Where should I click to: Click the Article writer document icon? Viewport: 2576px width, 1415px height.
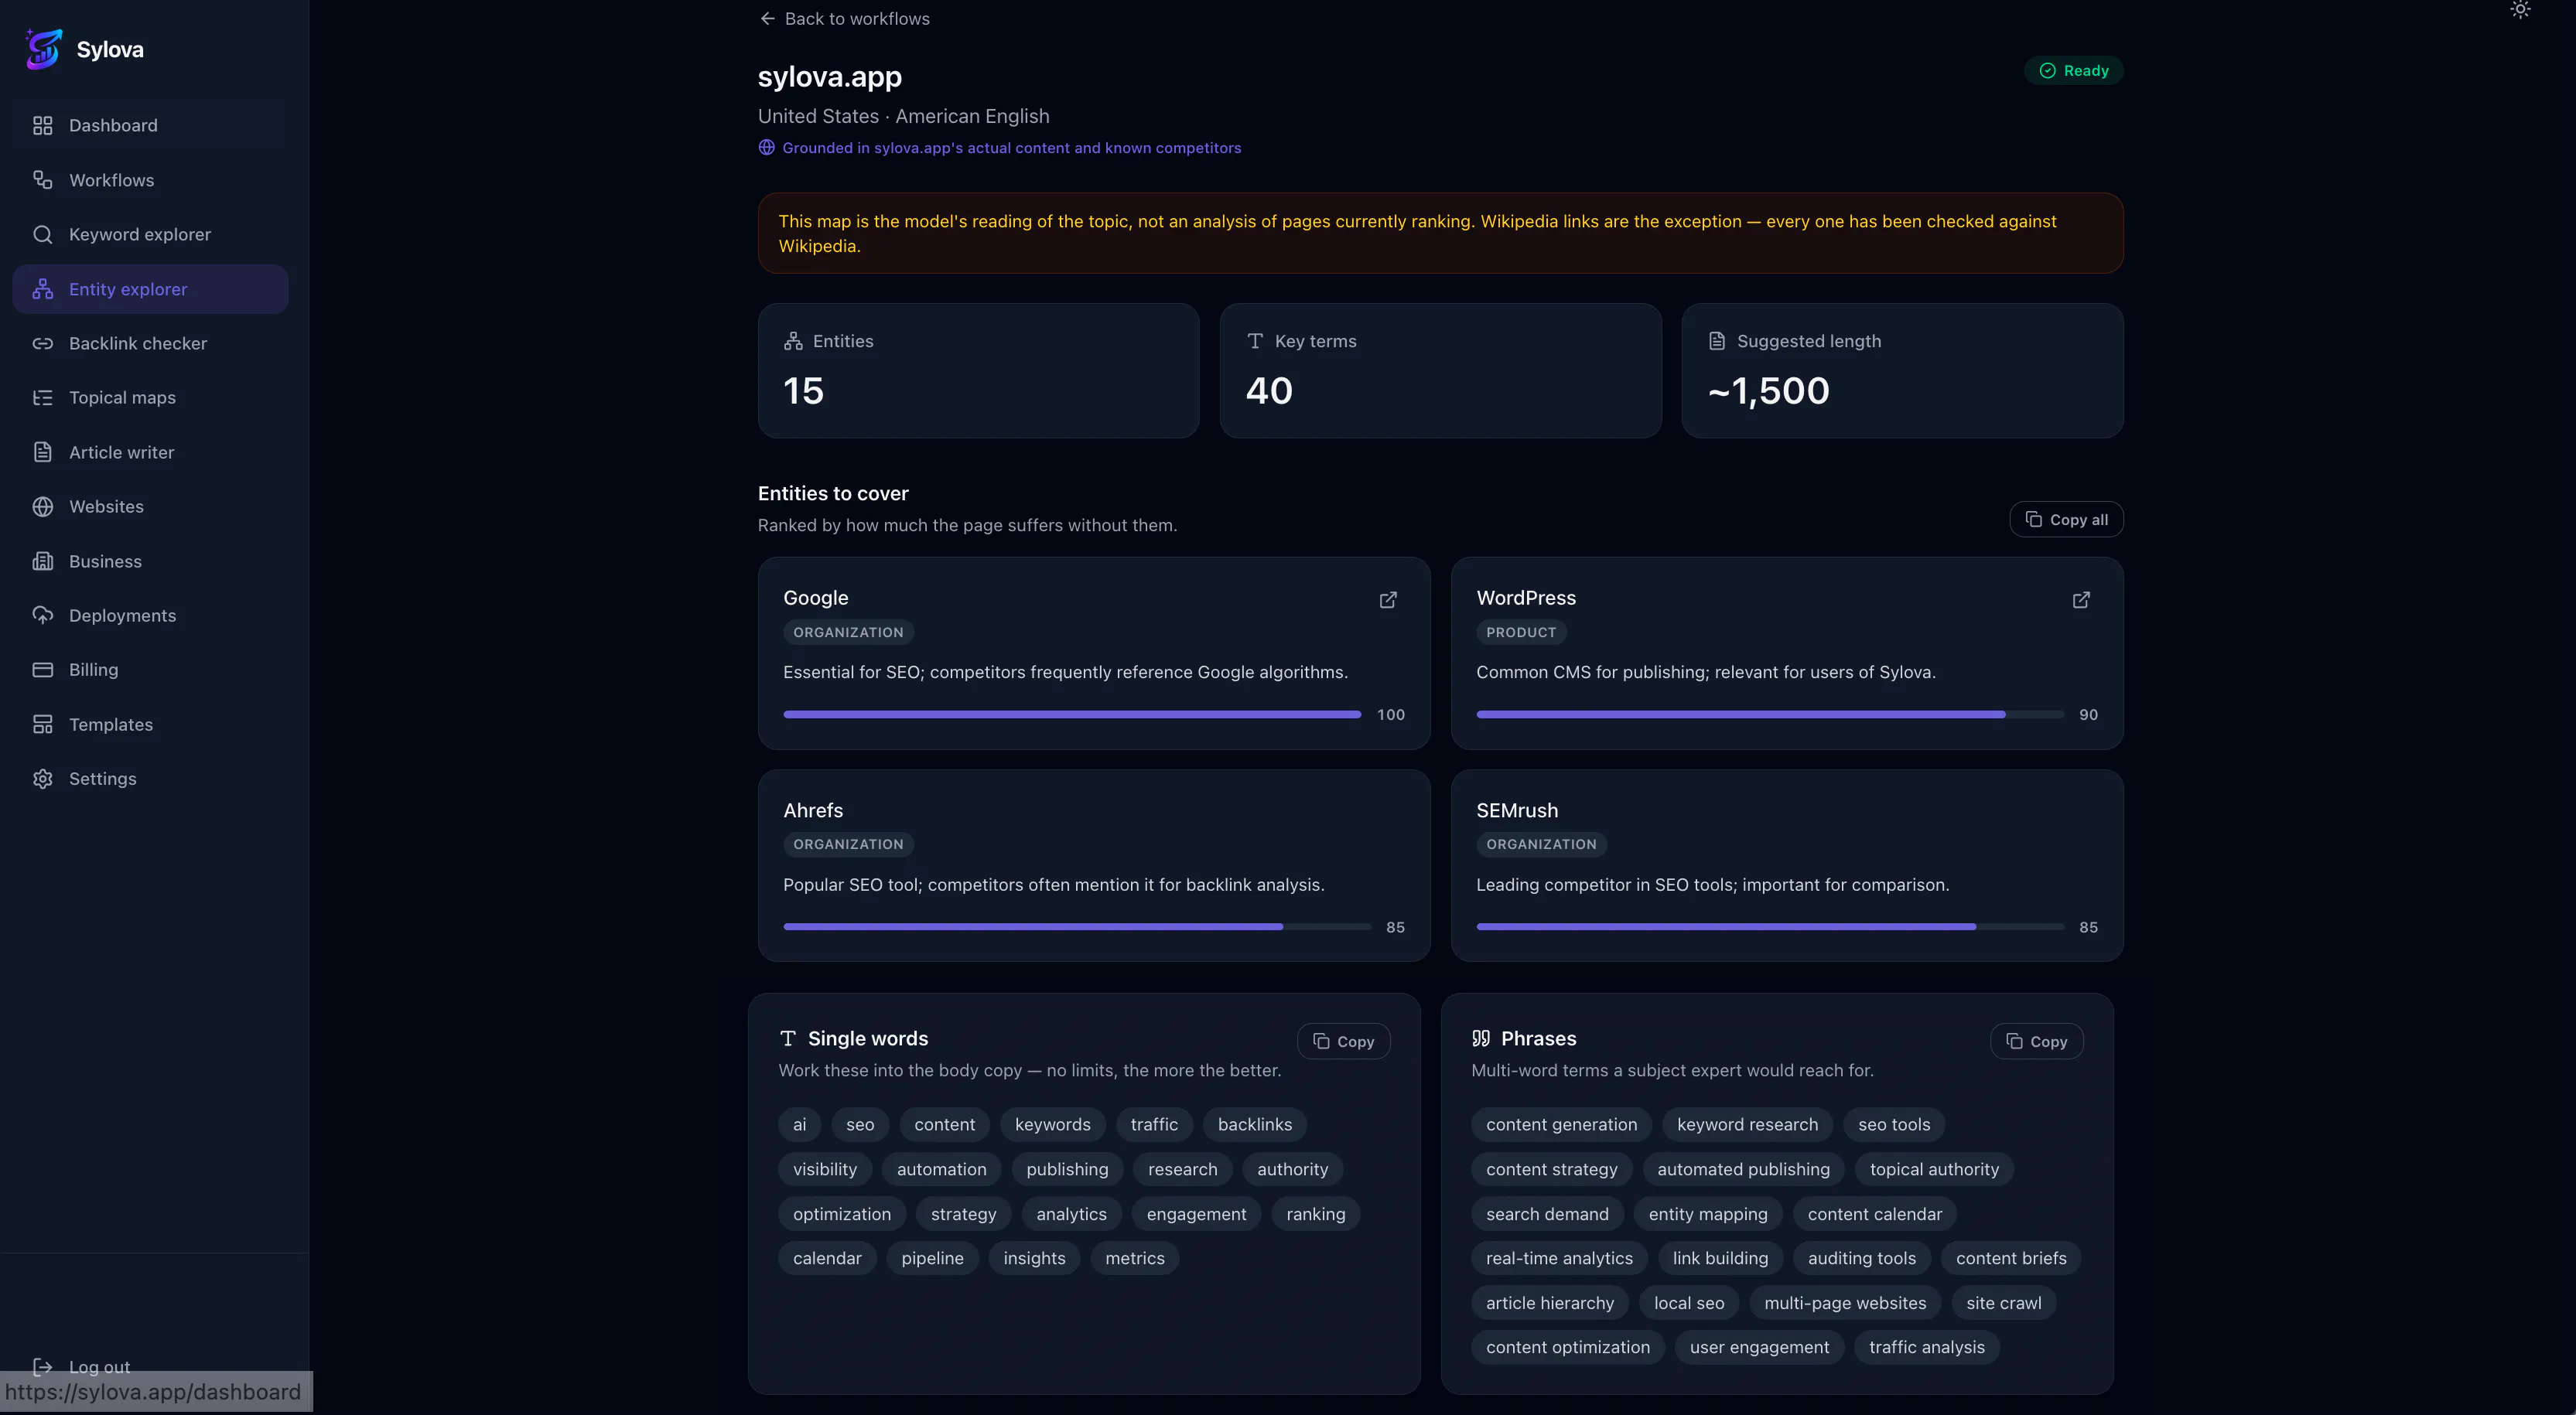click(42, 452)
